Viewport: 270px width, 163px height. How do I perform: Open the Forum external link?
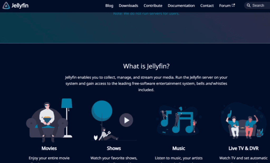pyautogui.click(x=227, y=6)
